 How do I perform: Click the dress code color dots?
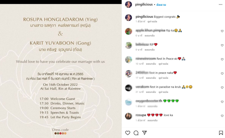pos(60,134)
